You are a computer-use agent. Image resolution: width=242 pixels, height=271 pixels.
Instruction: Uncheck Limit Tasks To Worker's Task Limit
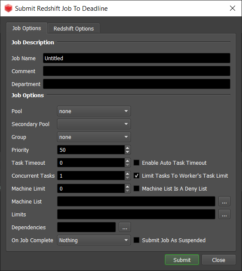tap(136, 176)
